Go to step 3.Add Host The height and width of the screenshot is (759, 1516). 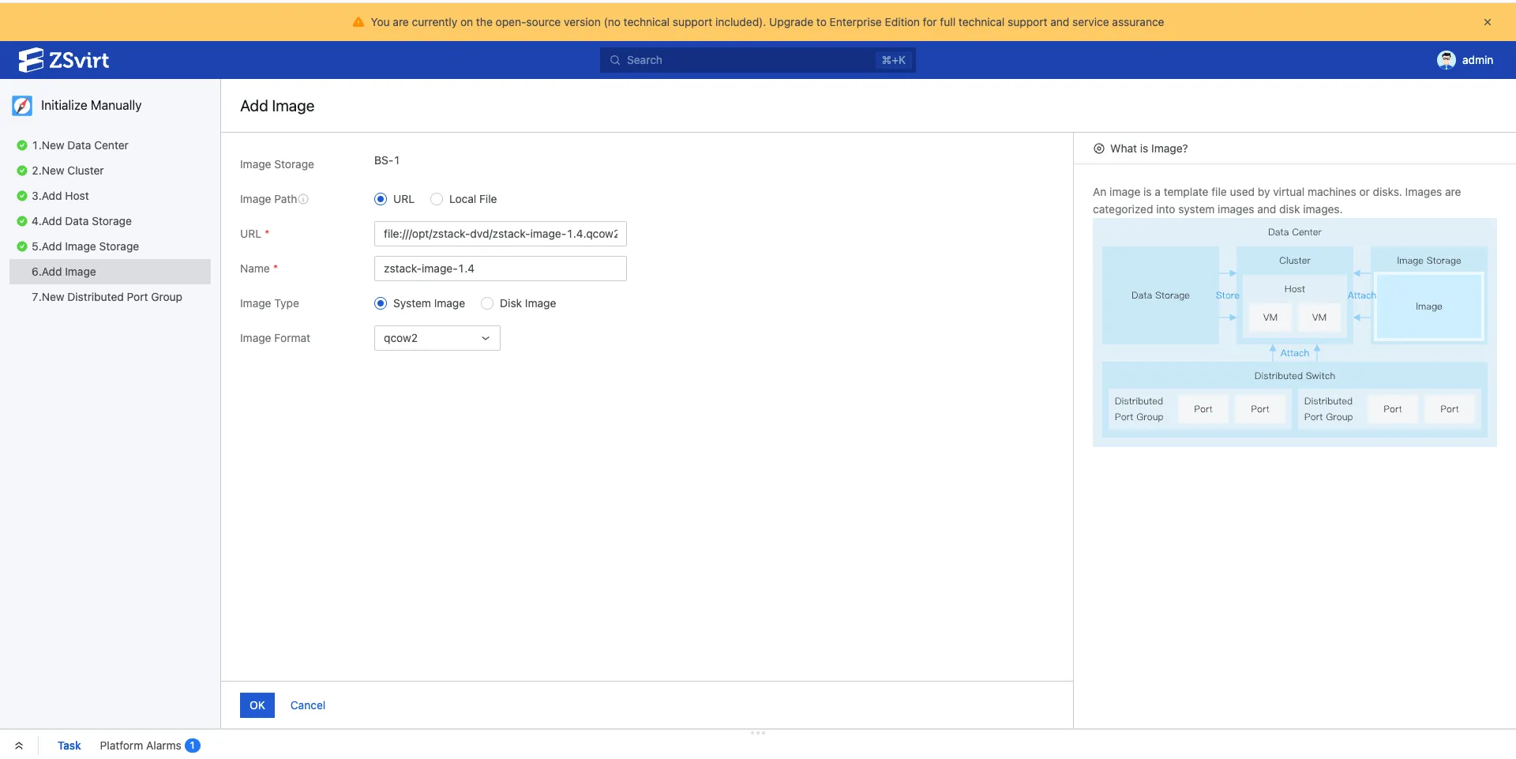pyautogui.click(x=60, y=196)
